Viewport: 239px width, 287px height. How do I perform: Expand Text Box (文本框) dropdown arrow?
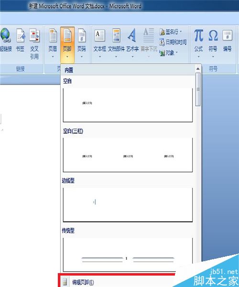tap(100, 56)
